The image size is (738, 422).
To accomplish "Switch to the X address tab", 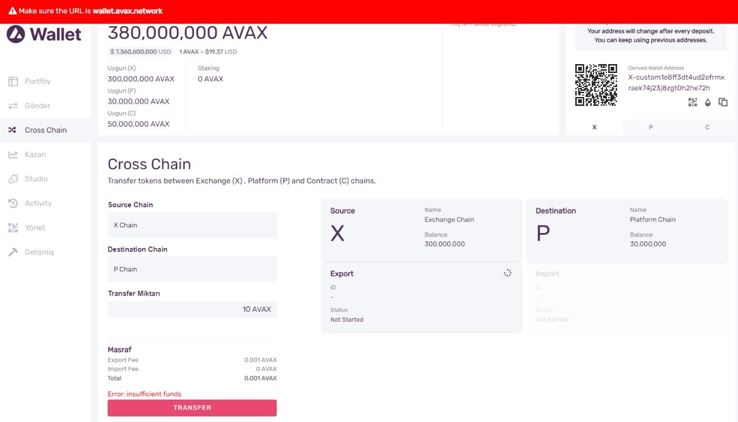I will click(595, 127).
